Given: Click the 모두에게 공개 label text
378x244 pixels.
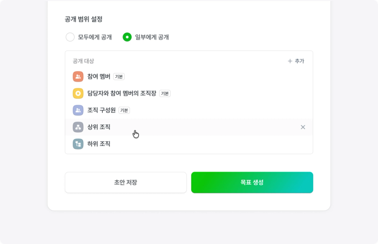Looking at the screenshot, I should [x=94, y=37].
